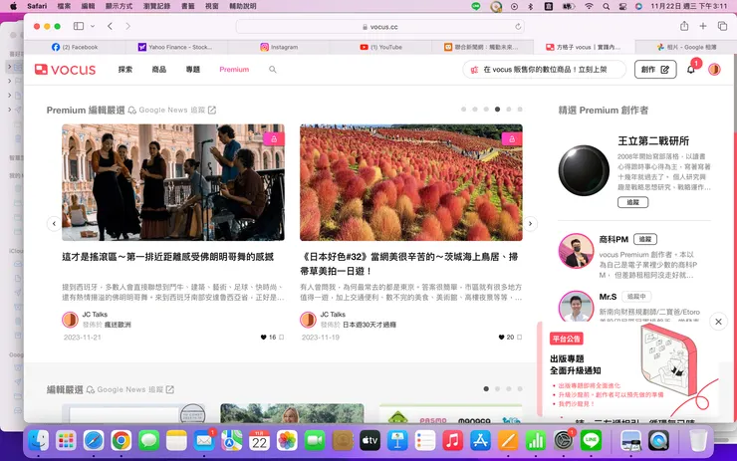Bookmark the 日本好色#32 article
Viewport: 737px width, 461px height.
click(x=519, y=337)
